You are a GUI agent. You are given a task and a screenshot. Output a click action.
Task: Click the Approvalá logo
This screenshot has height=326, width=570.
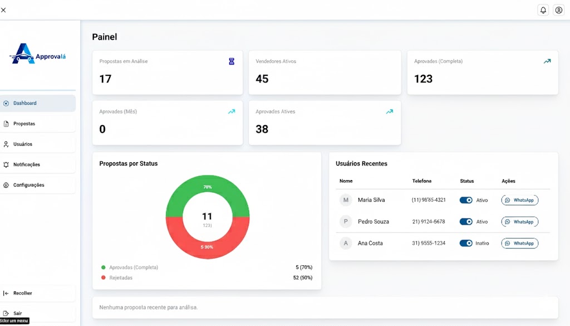point(38,54)
